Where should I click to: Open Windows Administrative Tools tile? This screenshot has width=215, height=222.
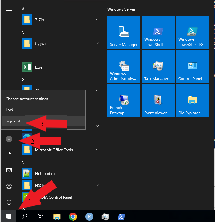coord(123,66)
